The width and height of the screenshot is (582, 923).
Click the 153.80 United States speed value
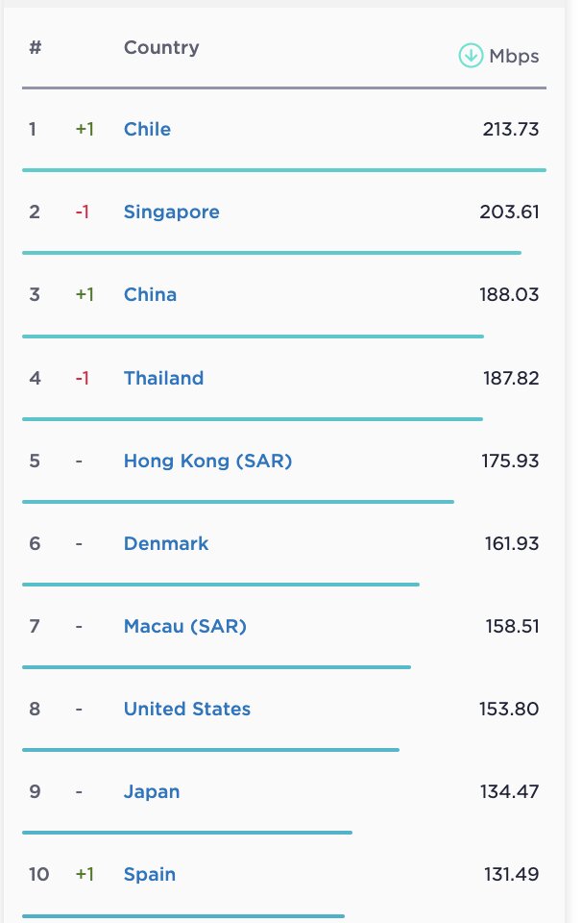[509, 709]
